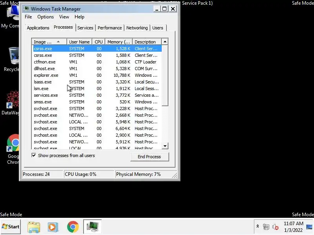Open the Help menu
This screenshot has height=235, width=314.
coord(79,17)
